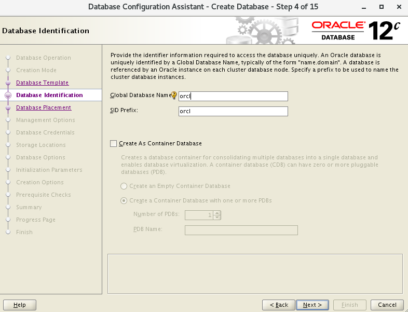Open the Database Template step link
The image size is (408, 312).
click(x=43, y=83)
